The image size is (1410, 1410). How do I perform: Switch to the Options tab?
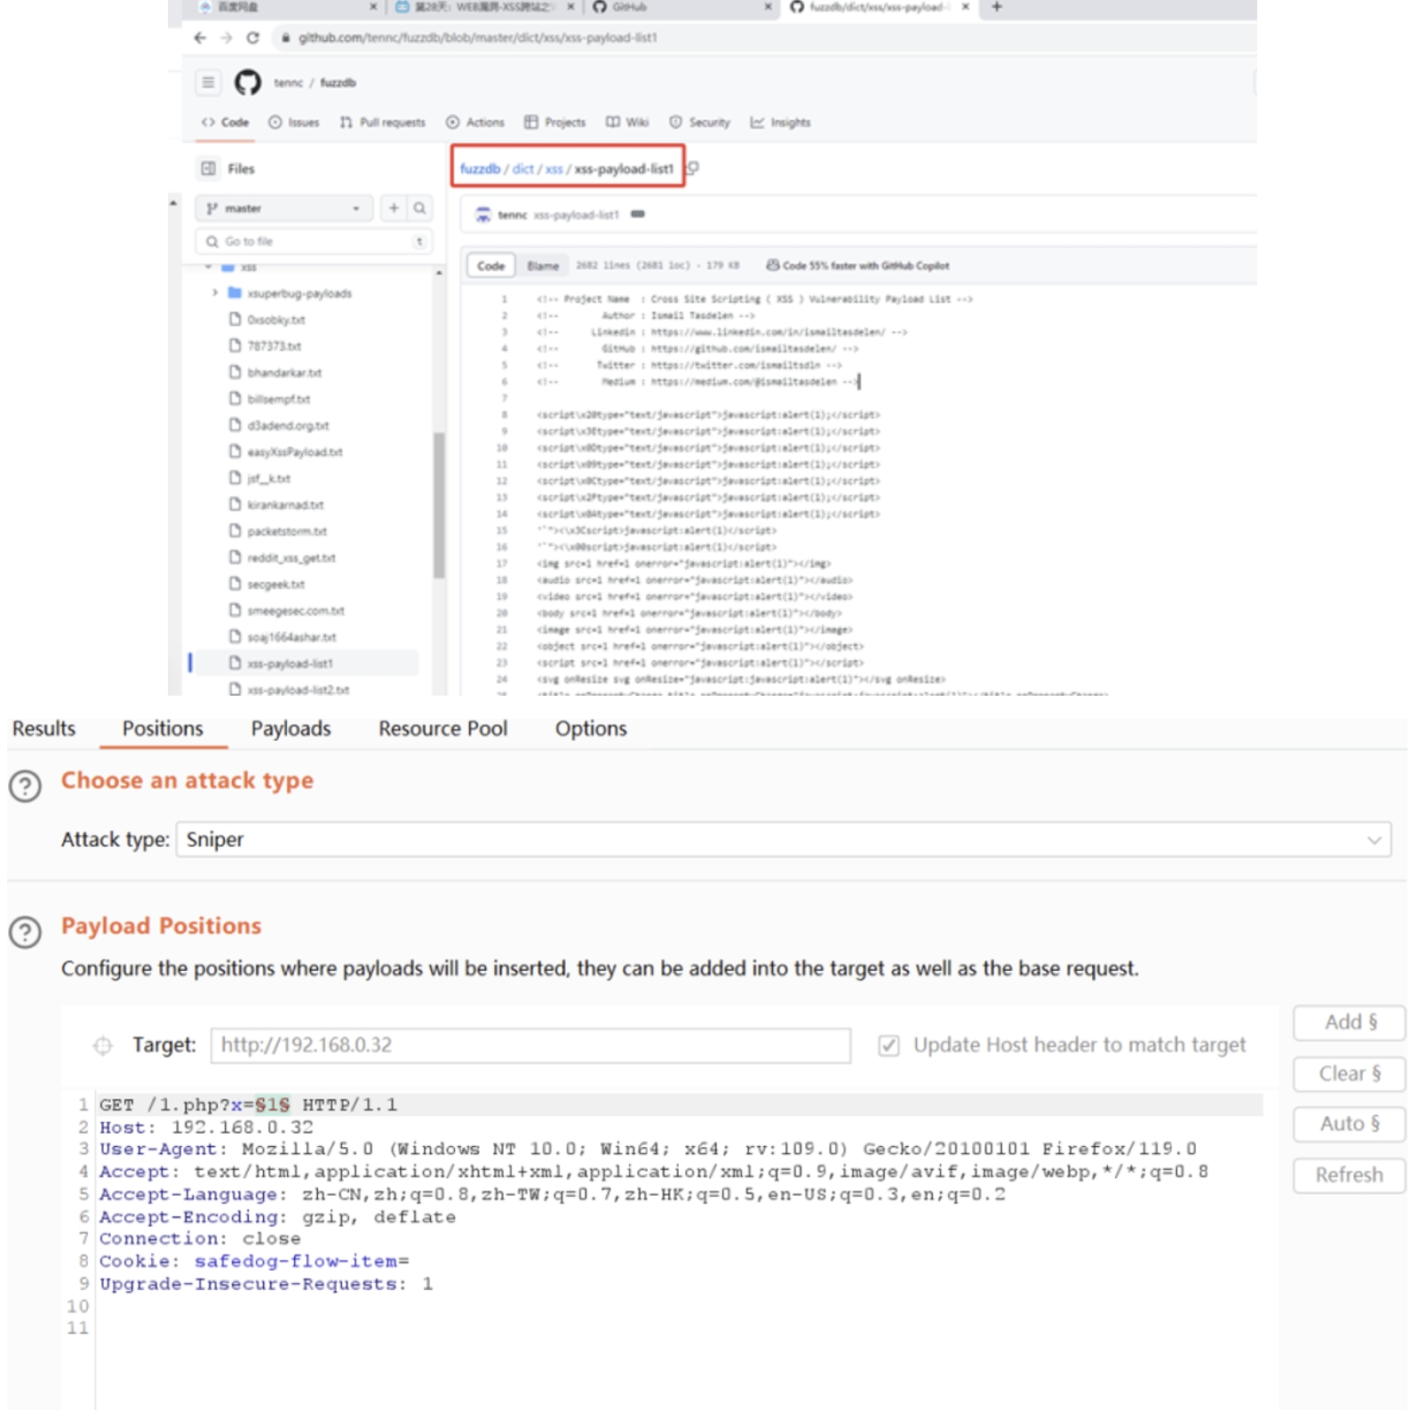pos(591,729)
